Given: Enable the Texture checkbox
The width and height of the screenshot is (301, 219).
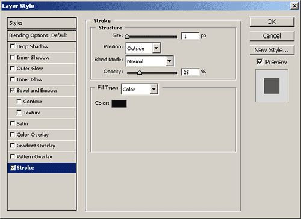Looking at the screenshot, I should click(x=19, y=113).
